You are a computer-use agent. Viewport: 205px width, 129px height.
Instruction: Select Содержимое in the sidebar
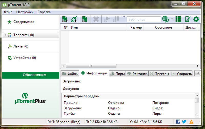24,22
